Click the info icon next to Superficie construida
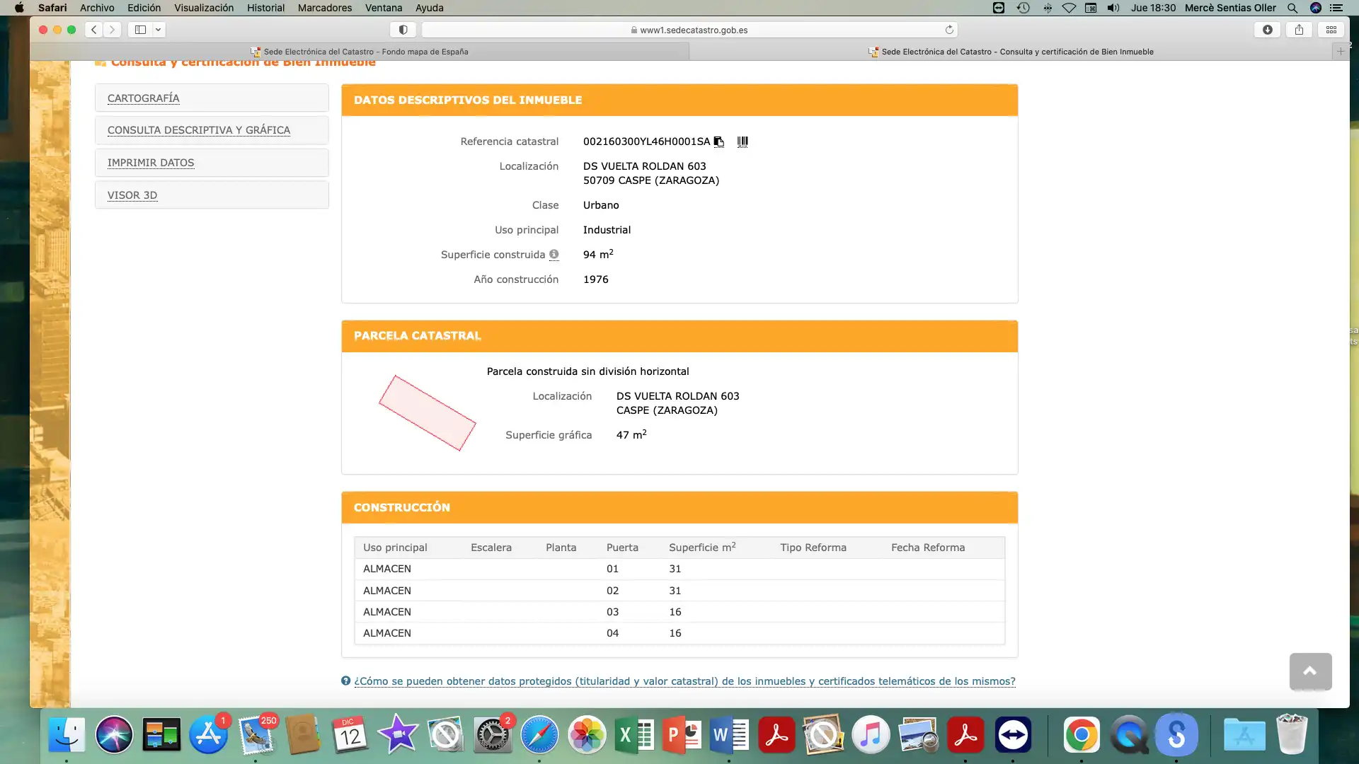The height and width of the screenshot is (764, 1359). pyautogui.click(x=554, y=255)
